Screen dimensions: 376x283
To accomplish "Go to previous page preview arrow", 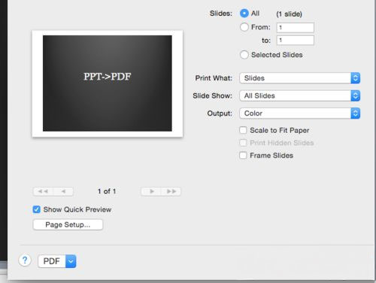I will coord(63,191).
